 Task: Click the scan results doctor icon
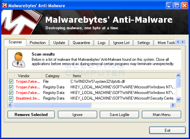(19, 59)
